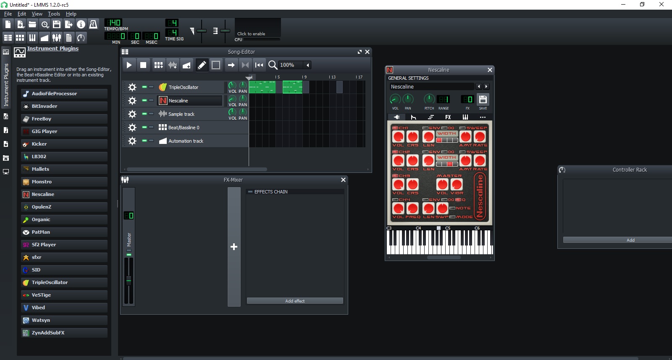Screen dimensions: 672x360
Task: Save the current project
Action: pyautogui.click(x=57, y=24)
